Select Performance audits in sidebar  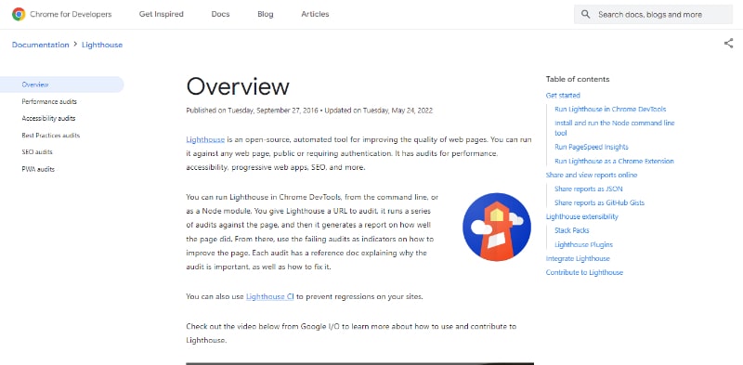point(49,101)
